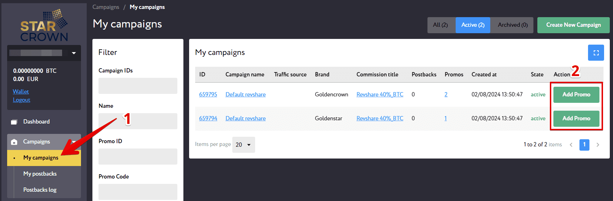The image size is (613, 201).
Task: Click the Dashboard icon in sidebar
Action: click(x=14, y=122)
